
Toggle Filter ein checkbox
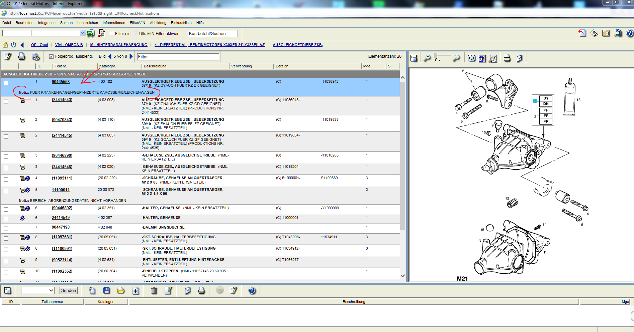[x=112, y=33]
